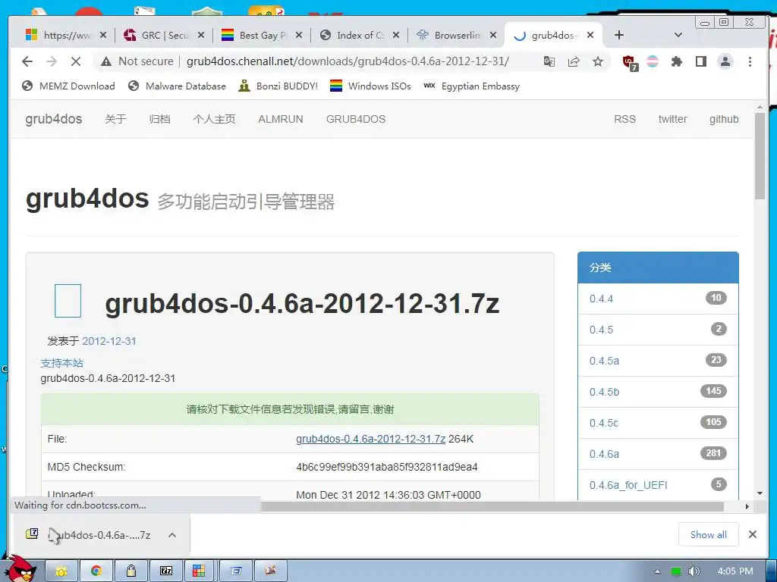Screen dimensions: 777x582
Task: Select the 0.4.5 category
Action: [658, 330]
